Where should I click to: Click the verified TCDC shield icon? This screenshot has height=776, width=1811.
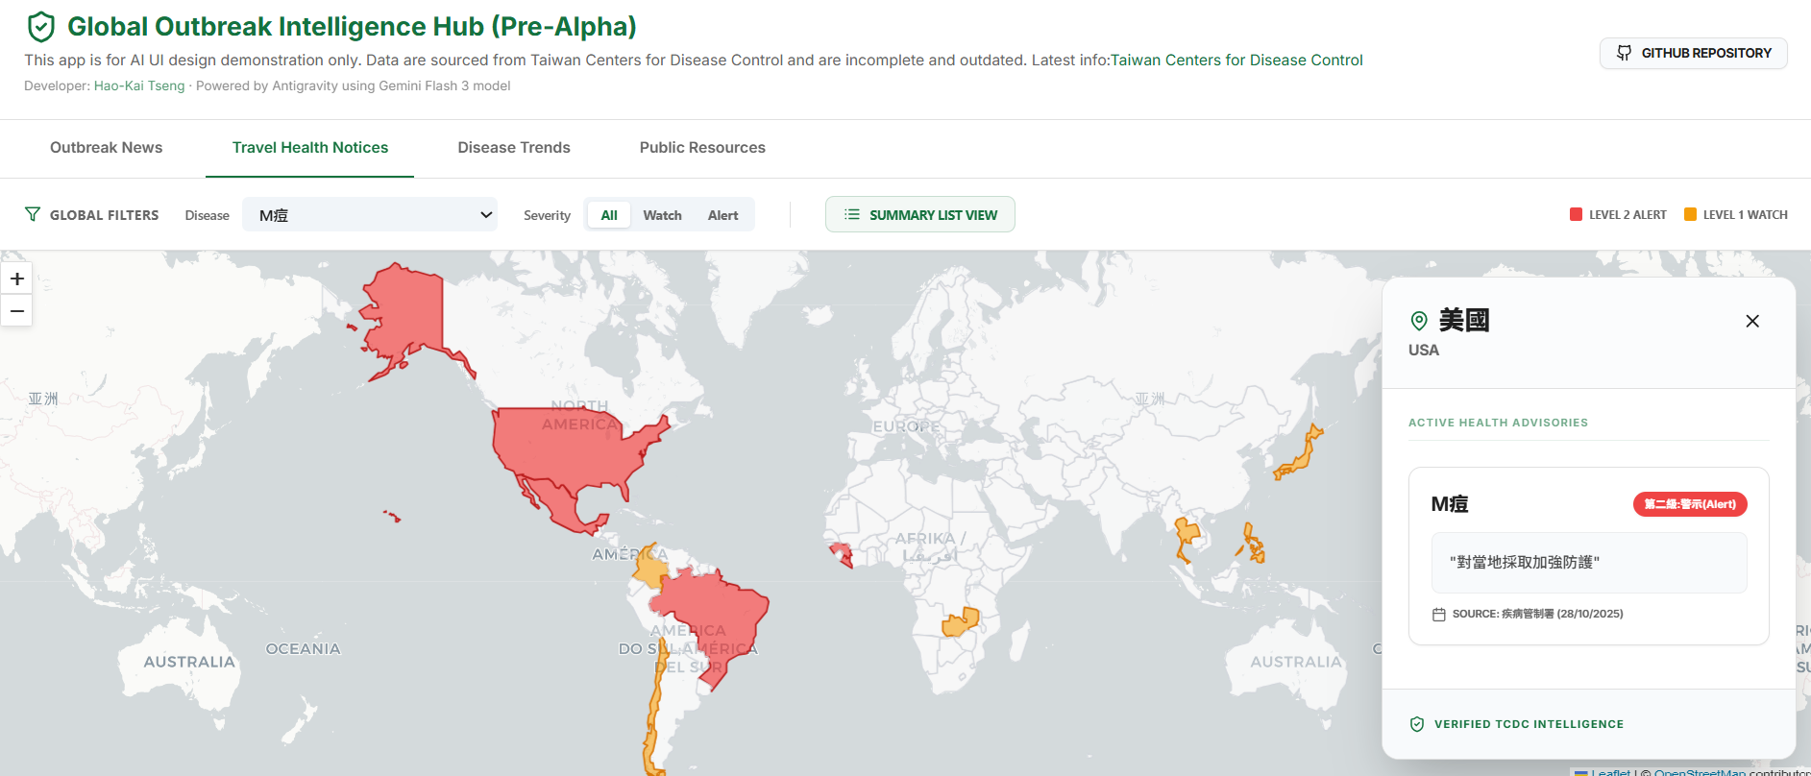click(1416, 724)
